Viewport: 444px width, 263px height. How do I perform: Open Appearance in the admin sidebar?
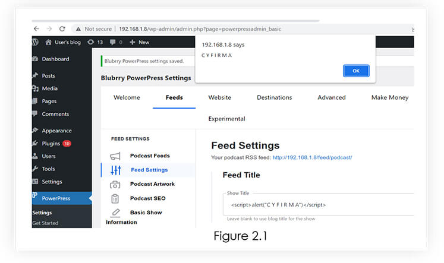(x=56, y=131)
